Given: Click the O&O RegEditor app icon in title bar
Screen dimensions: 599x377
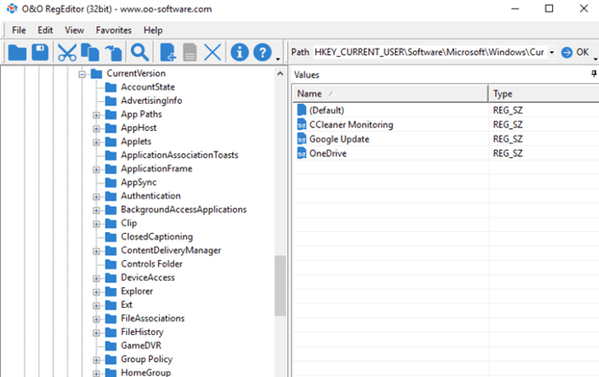Looking at the screenshot, I should pyautogui.click(x=12, y=8).
